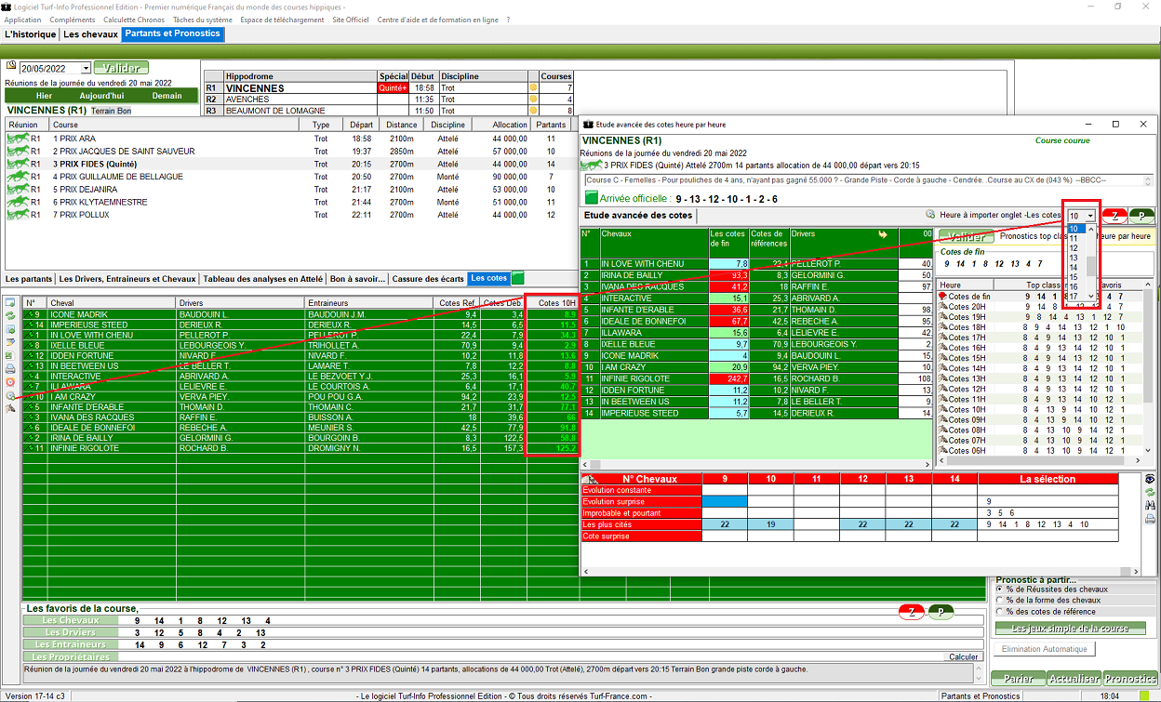Click the Actualiser button
The image size is (1161, 702).
point(1074,679)
